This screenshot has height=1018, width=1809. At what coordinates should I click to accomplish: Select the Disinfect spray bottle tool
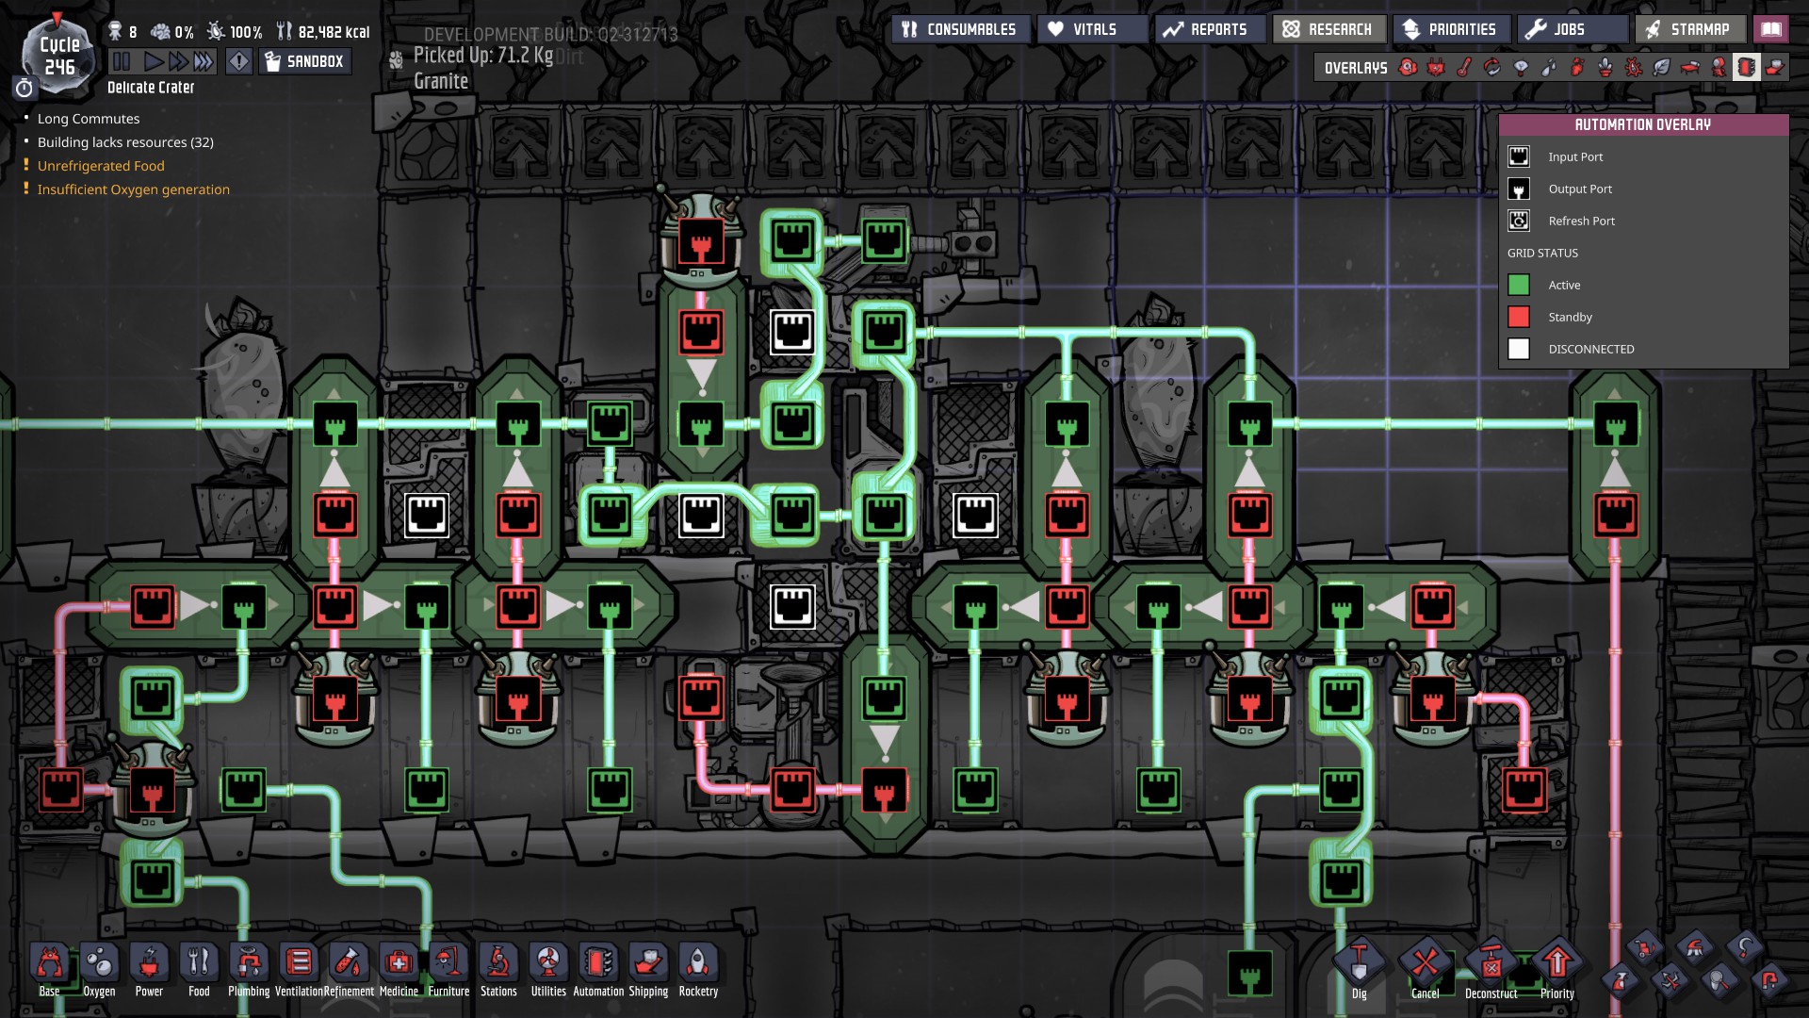(x=1621, y=981)
